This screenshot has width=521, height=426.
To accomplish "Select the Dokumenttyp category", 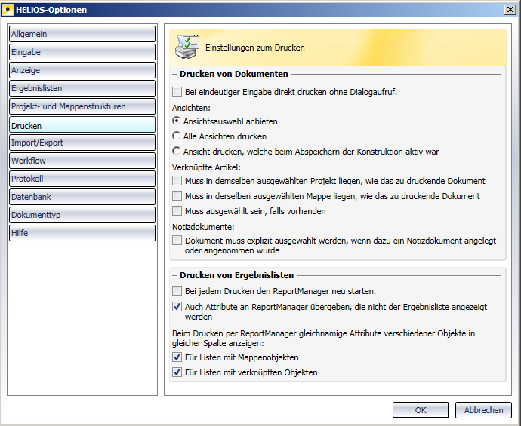I will pyautogui.click(x=82, y=215).
